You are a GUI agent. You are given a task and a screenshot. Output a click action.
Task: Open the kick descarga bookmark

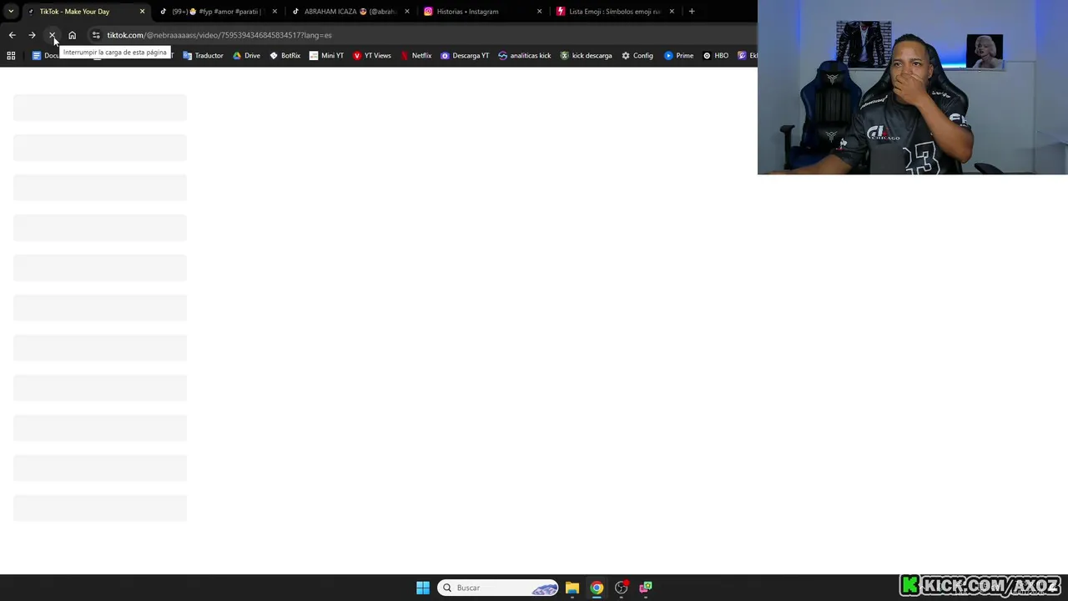click(x=586, y=56)
